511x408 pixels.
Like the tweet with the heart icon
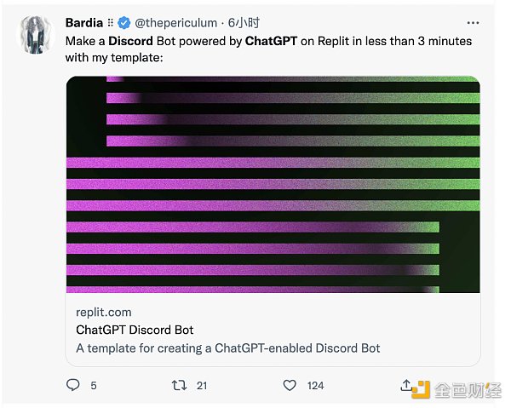tap(290, 385)
